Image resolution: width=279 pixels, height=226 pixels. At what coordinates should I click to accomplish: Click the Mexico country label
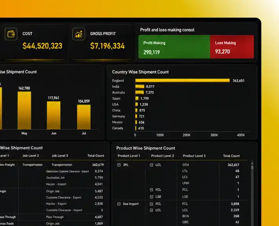(x=117, y=122)
